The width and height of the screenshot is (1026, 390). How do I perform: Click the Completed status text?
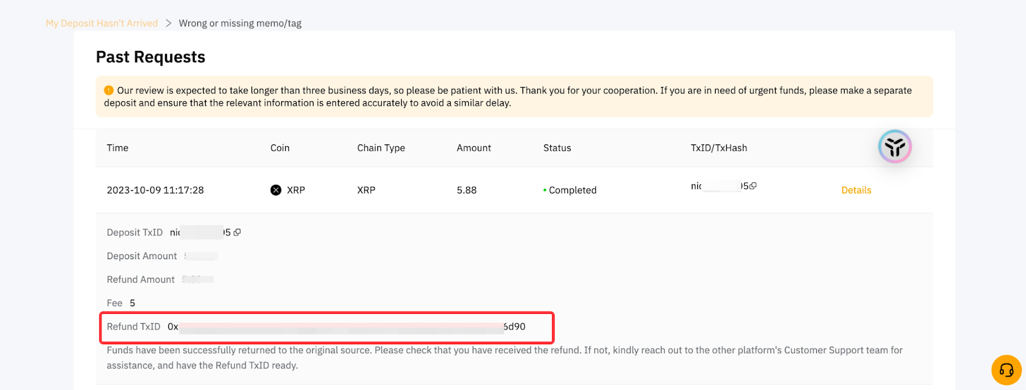click(x=573, y=190)
